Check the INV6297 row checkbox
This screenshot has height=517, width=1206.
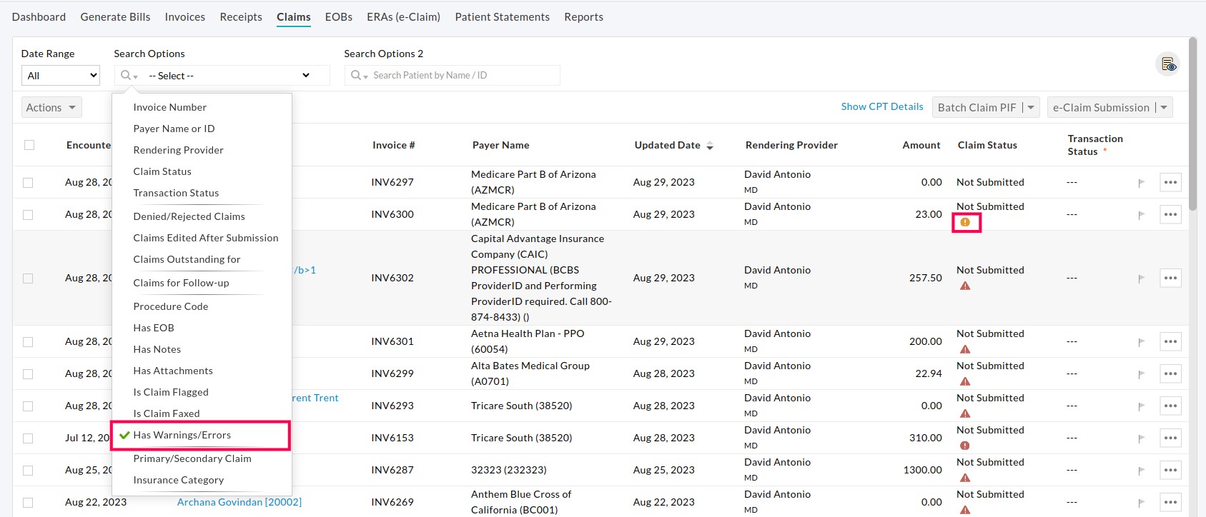tap(28, 183)
